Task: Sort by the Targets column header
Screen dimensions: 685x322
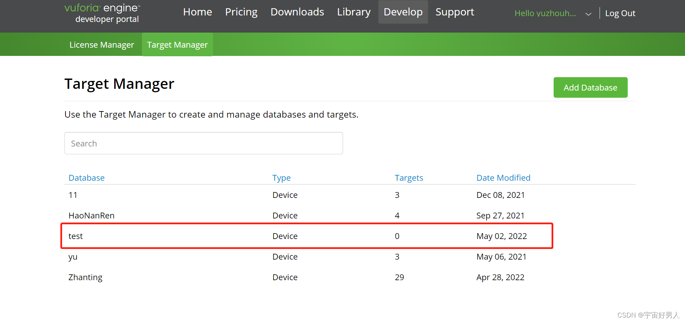Action: click(409, 178)
